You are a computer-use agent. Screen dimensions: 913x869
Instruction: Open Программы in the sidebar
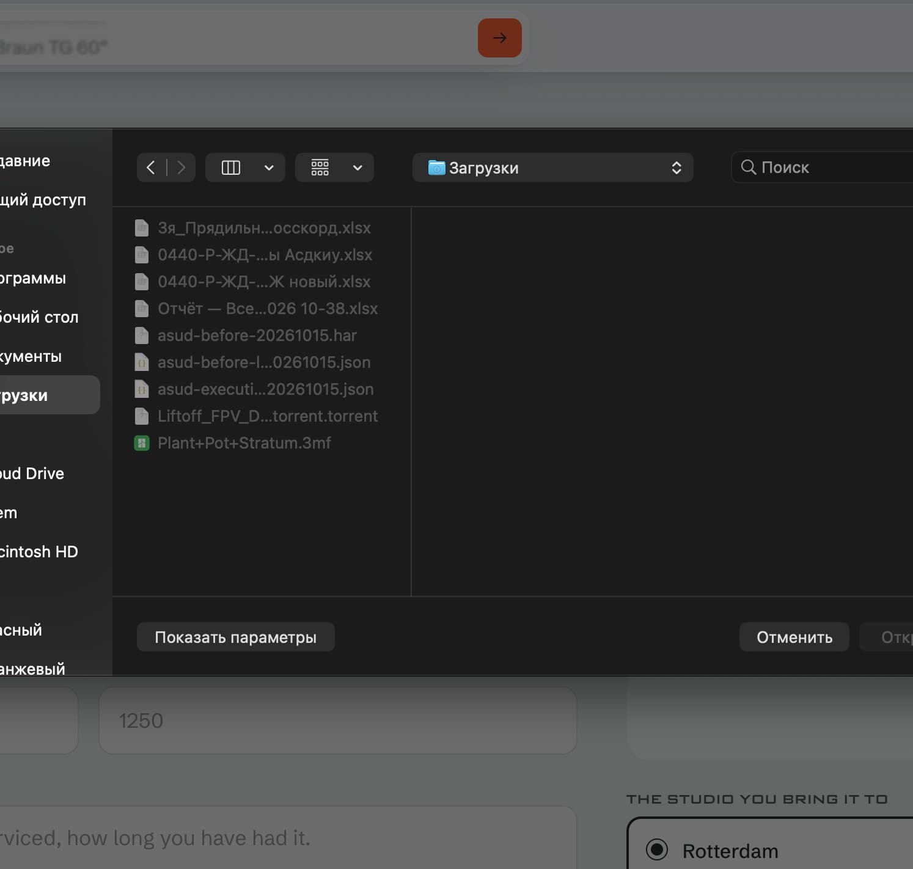[33, 278]
